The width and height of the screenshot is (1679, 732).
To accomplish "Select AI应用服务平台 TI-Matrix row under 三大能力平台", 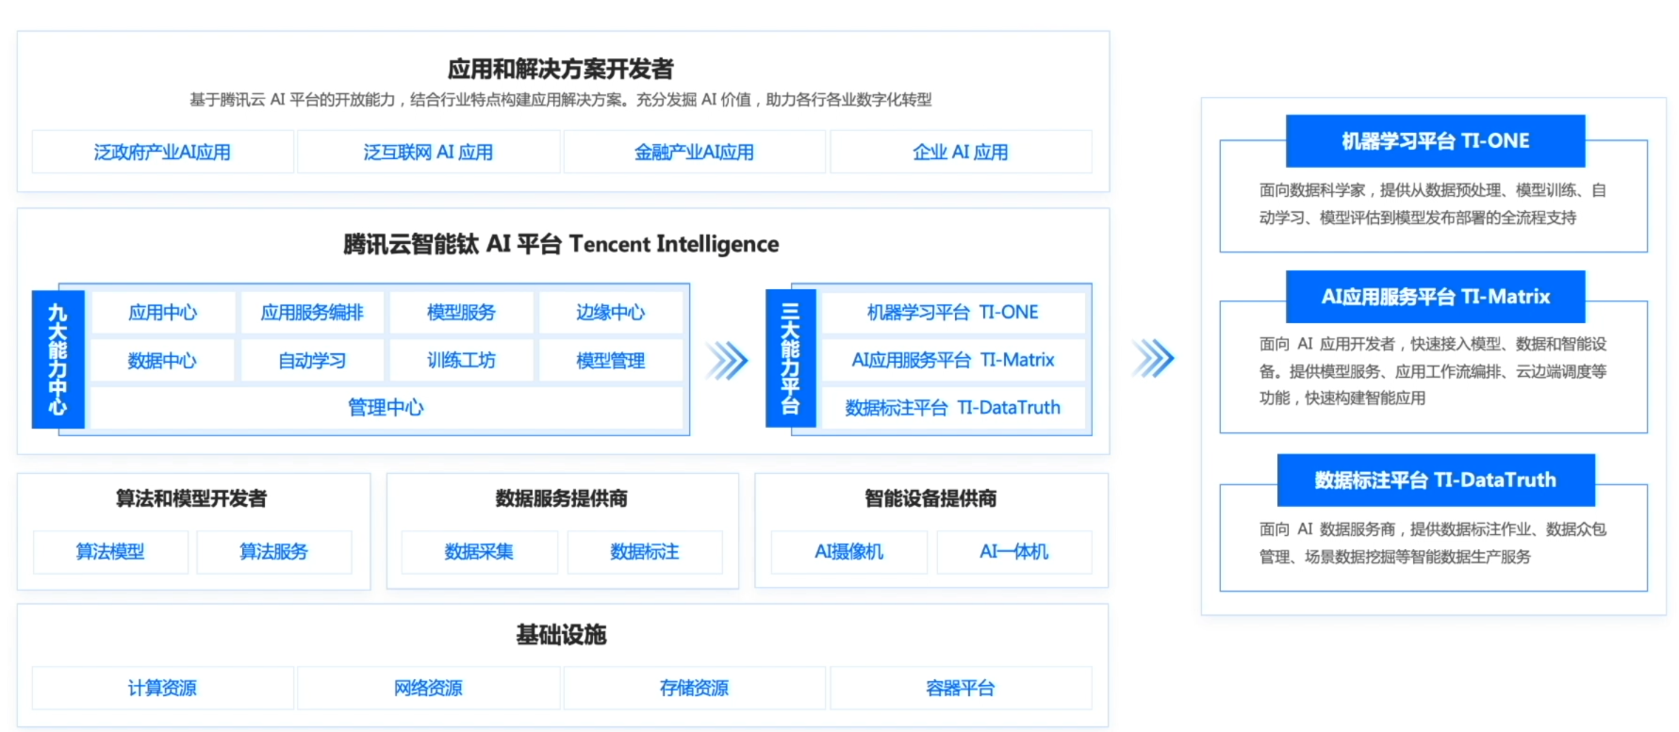I will (x=953, y=360).
